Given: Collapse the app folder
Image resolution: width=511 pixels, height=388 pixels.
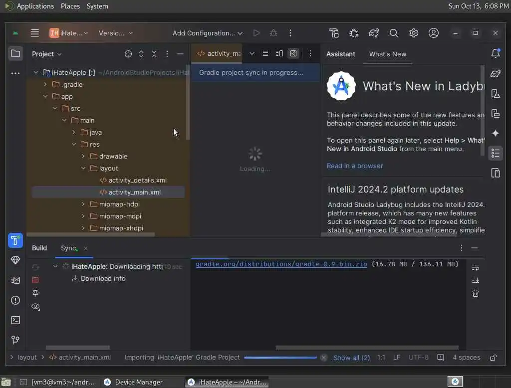Looking at the screenshot, I should 45,96.
